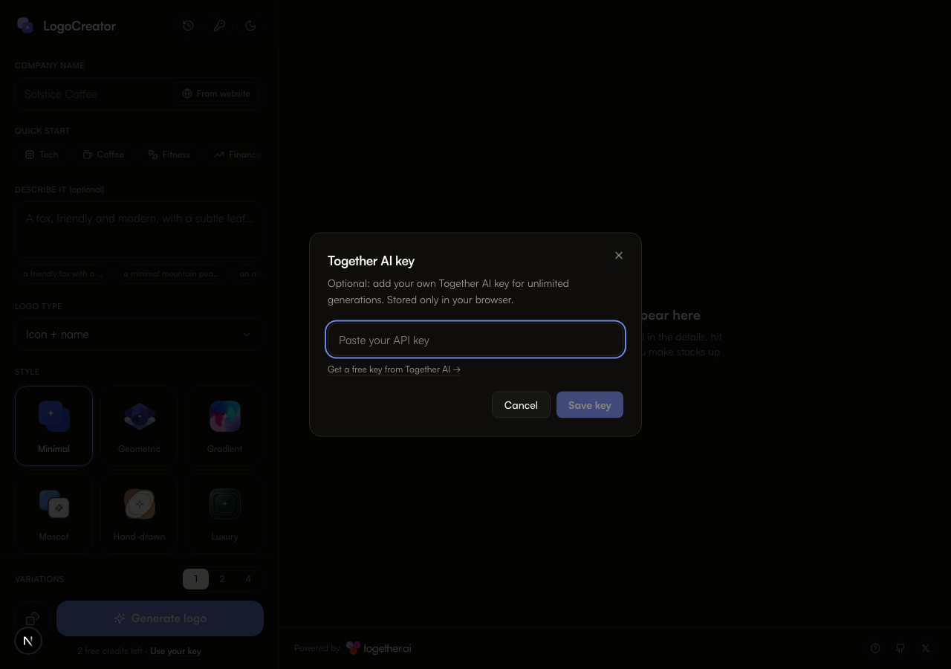
Task: Select the Mascot style card
Action: (x=53, y=514)
